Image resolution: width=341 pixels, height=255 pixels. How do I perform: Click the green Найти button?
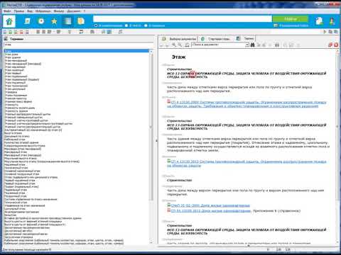(291, 19)
